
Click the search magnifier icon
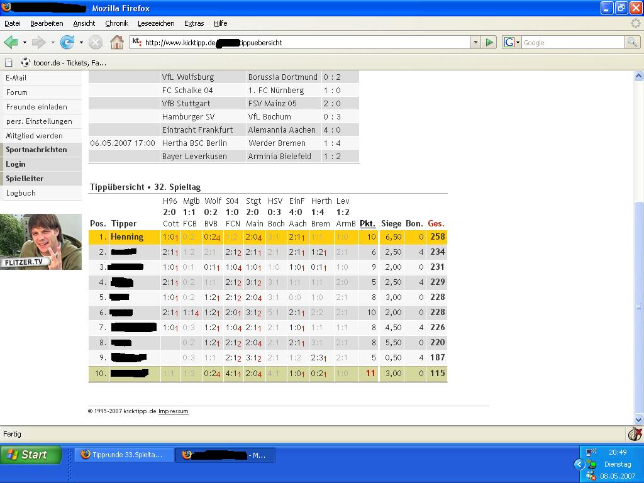pos(632,42)
